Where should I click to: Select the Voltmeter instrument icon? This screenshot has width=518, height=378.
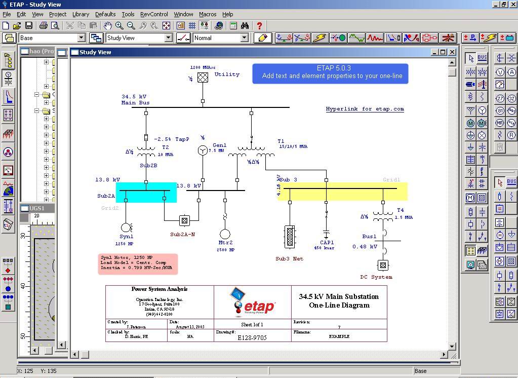pyautogui.click(x=500, y=72)
